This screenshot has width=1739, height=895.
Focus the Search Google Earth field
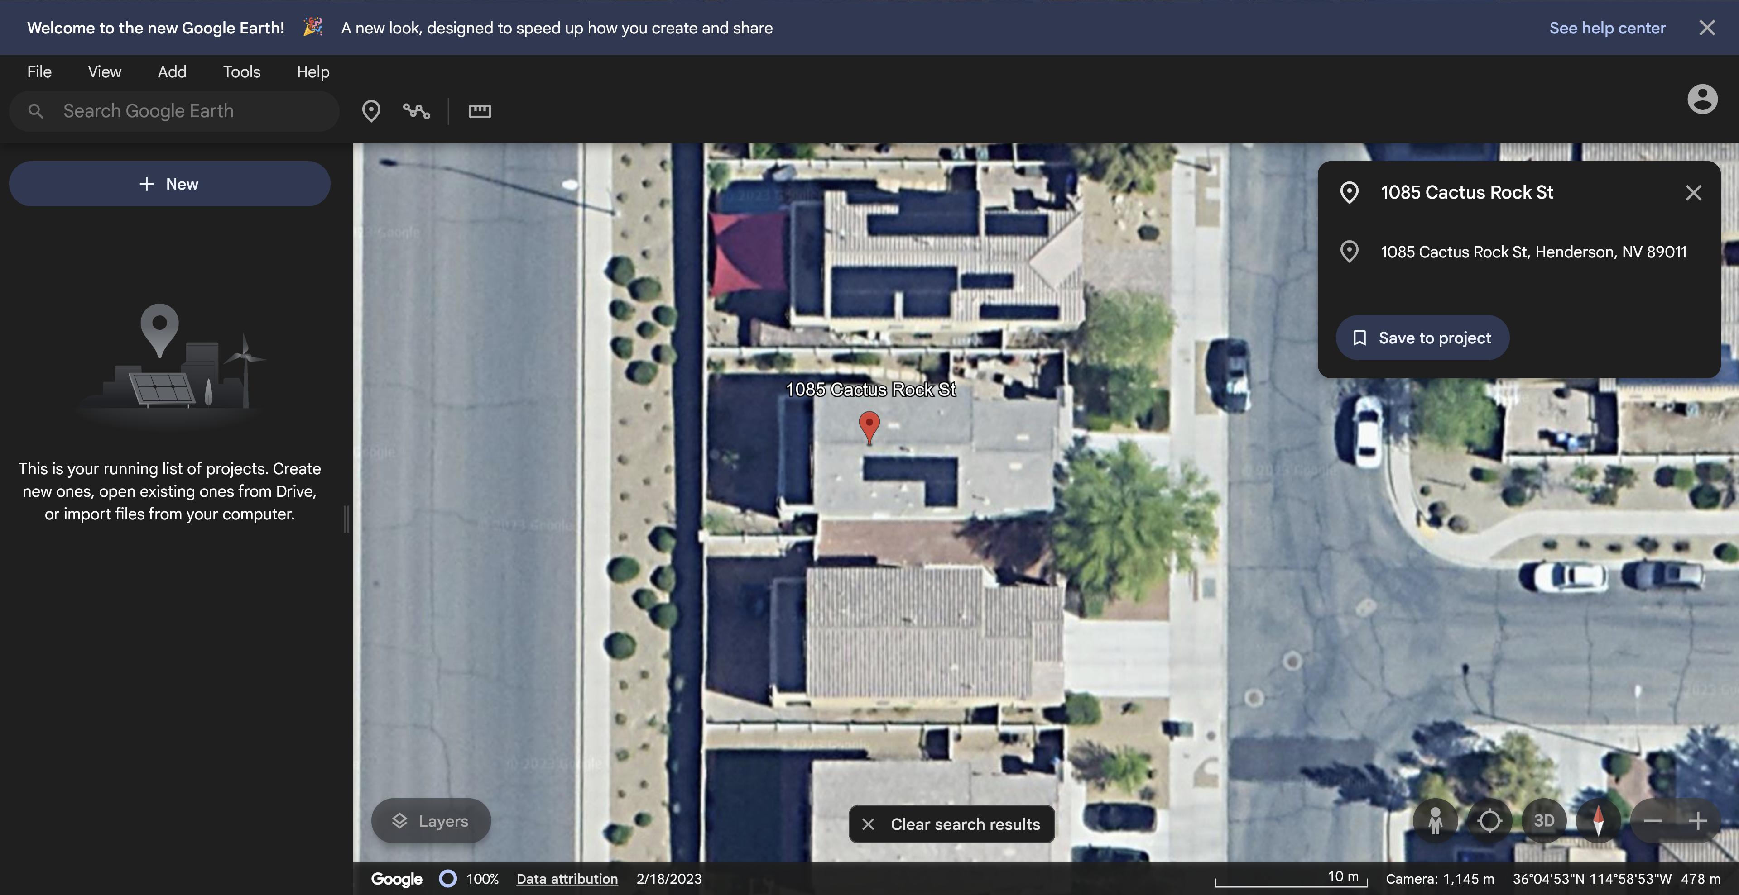pyautogui.click(x=174, y=110)
